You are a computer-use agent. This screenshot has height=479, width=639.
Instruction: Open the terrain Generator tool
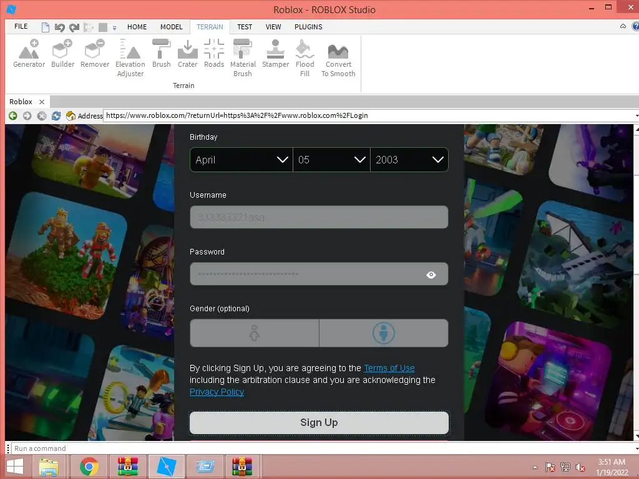(x=29, y=54)
